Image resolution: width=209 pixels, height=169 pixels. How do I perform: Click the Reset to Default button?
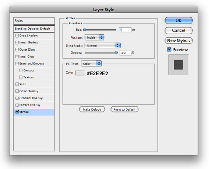[x=124, y=109]
